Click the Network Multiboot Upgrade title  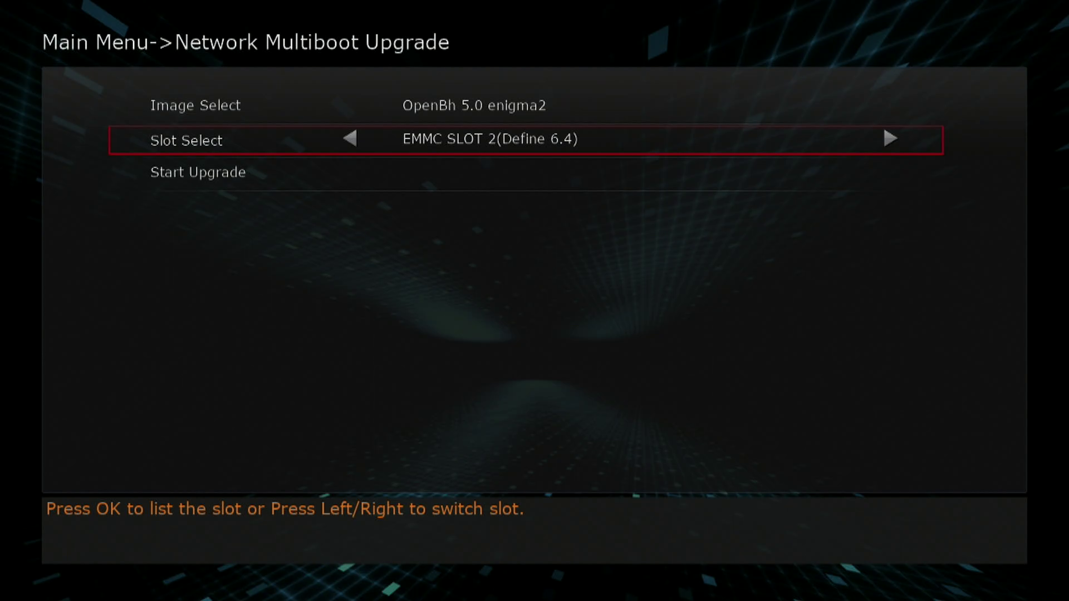(x=312, y=42)
